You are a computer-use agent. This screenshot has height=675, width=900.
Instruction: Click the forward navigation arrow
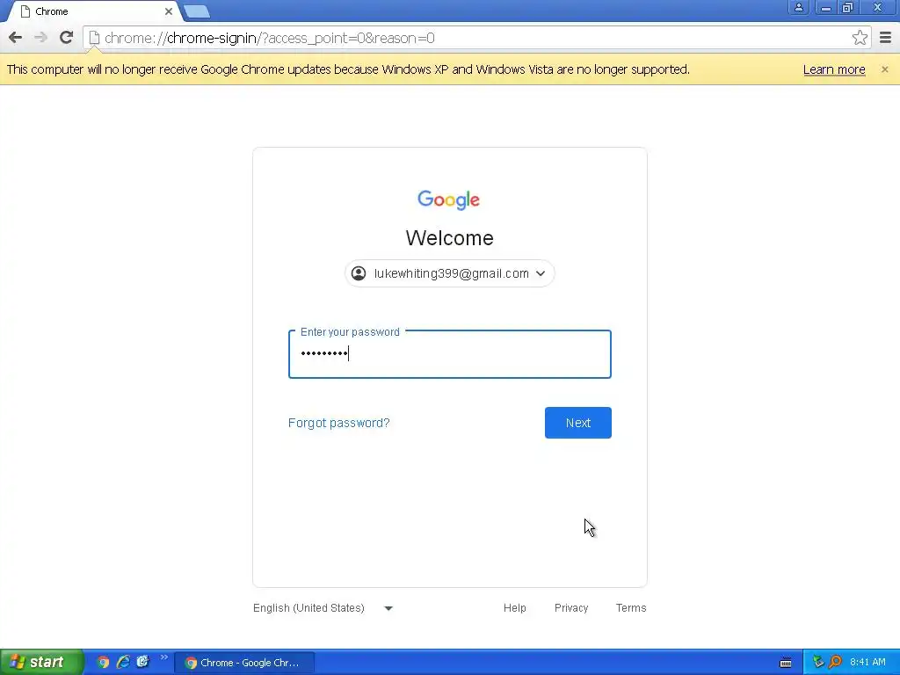click(40, 38)
